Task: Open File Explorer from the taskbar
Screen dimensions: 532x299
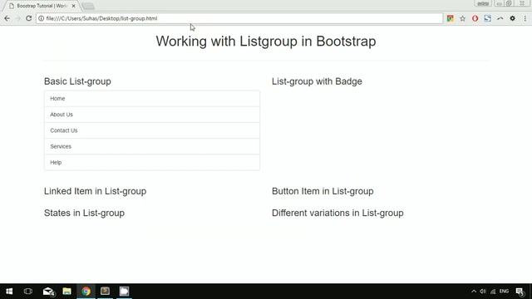Action: [x=66, y=292]
